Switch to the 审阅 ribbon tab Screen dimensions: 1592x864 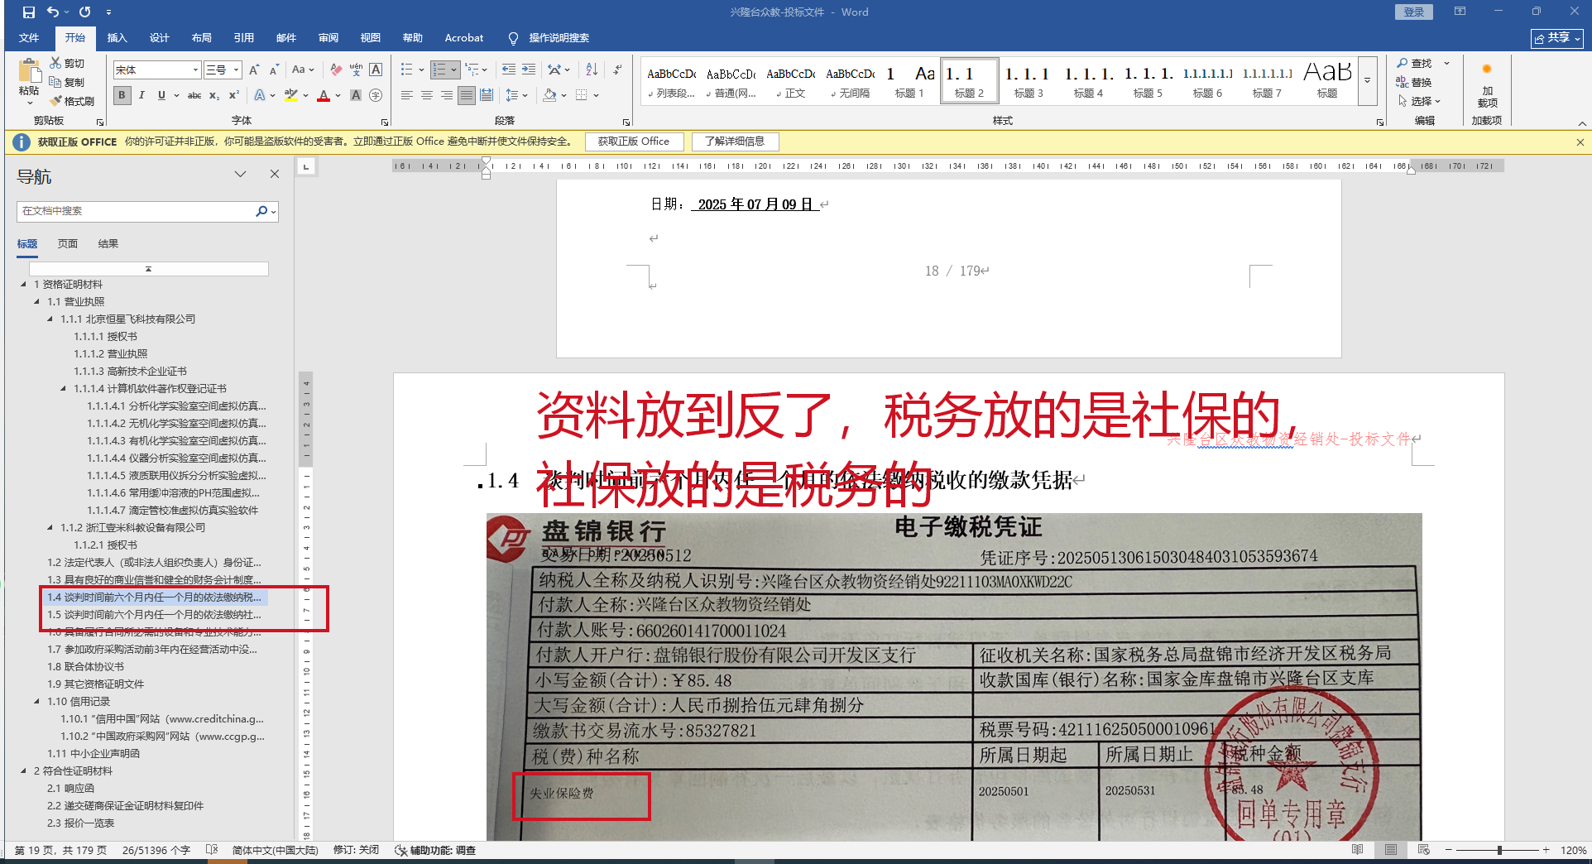click(328, 38)
